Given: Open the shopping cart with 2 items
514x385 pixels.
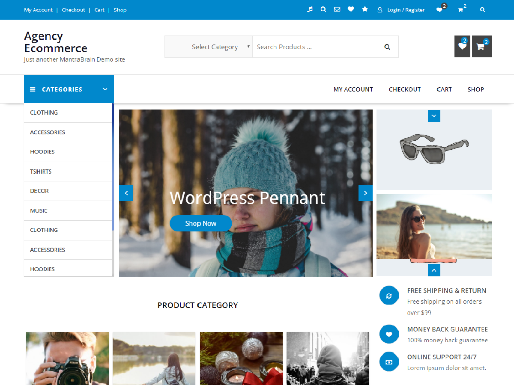Looking at the screenshot, I should click(x=481, y=46).
